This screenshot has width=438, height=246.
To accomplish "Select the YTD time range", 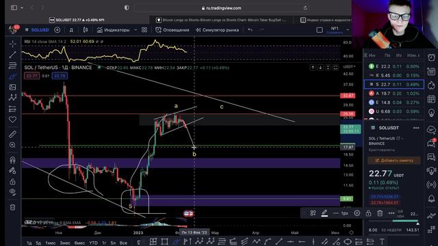I will click(x=93, y=243).
